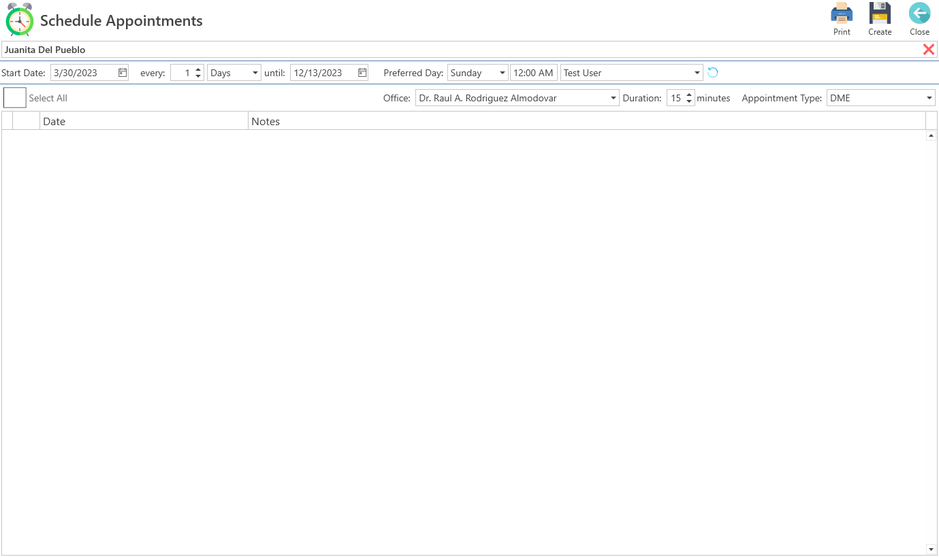Click the Create save icon

point(880,14)
